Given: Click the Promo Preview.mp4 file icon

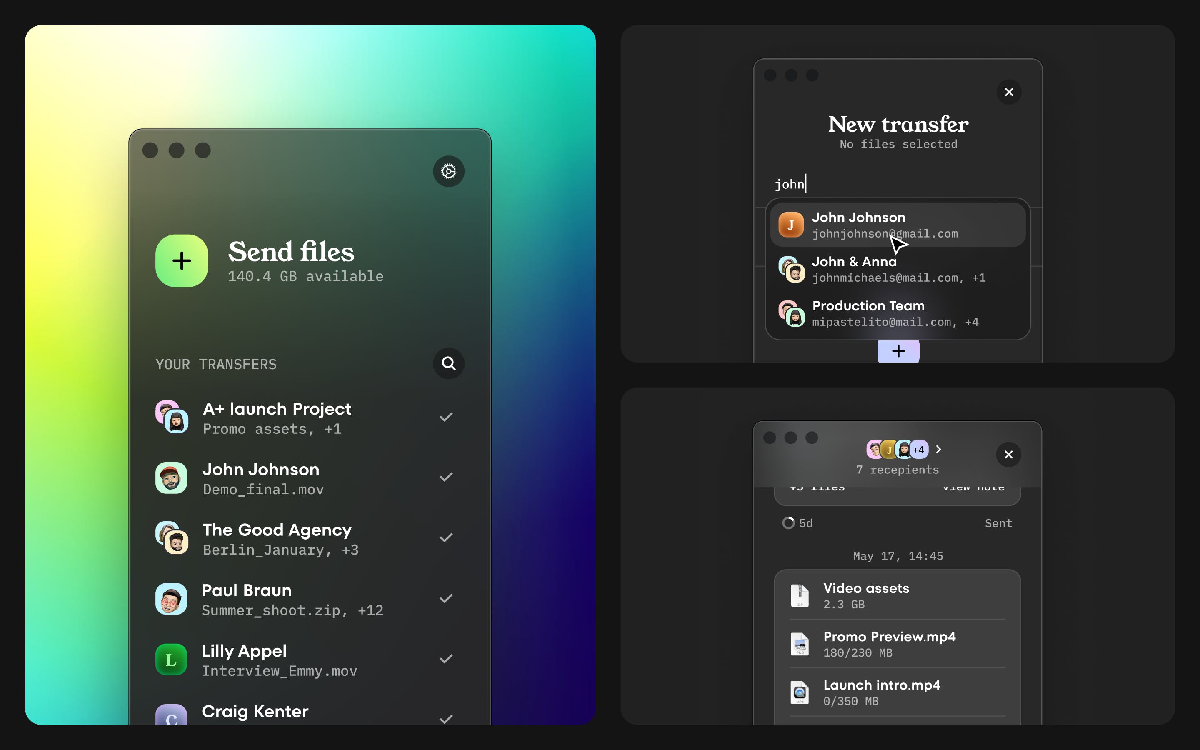Looking at the screenshot, I should click(x=799, y=644).
